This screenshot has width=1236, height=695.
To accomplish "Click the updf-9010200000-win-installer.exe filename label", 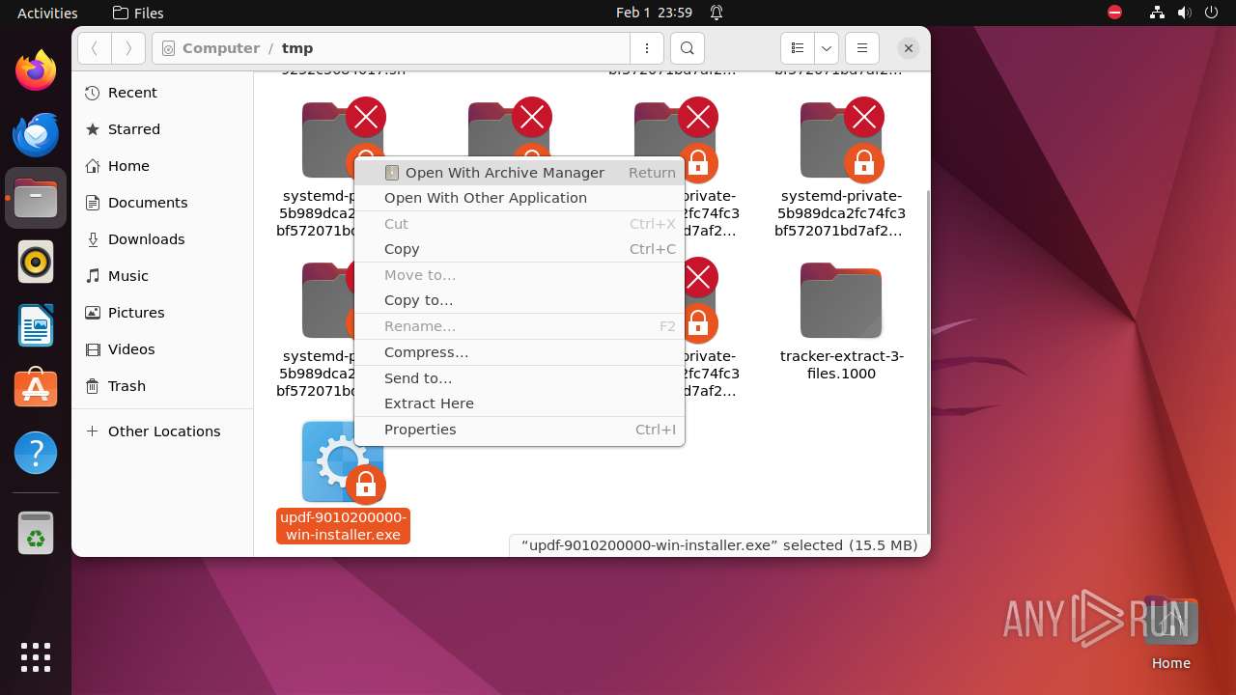I will [343, 526].
